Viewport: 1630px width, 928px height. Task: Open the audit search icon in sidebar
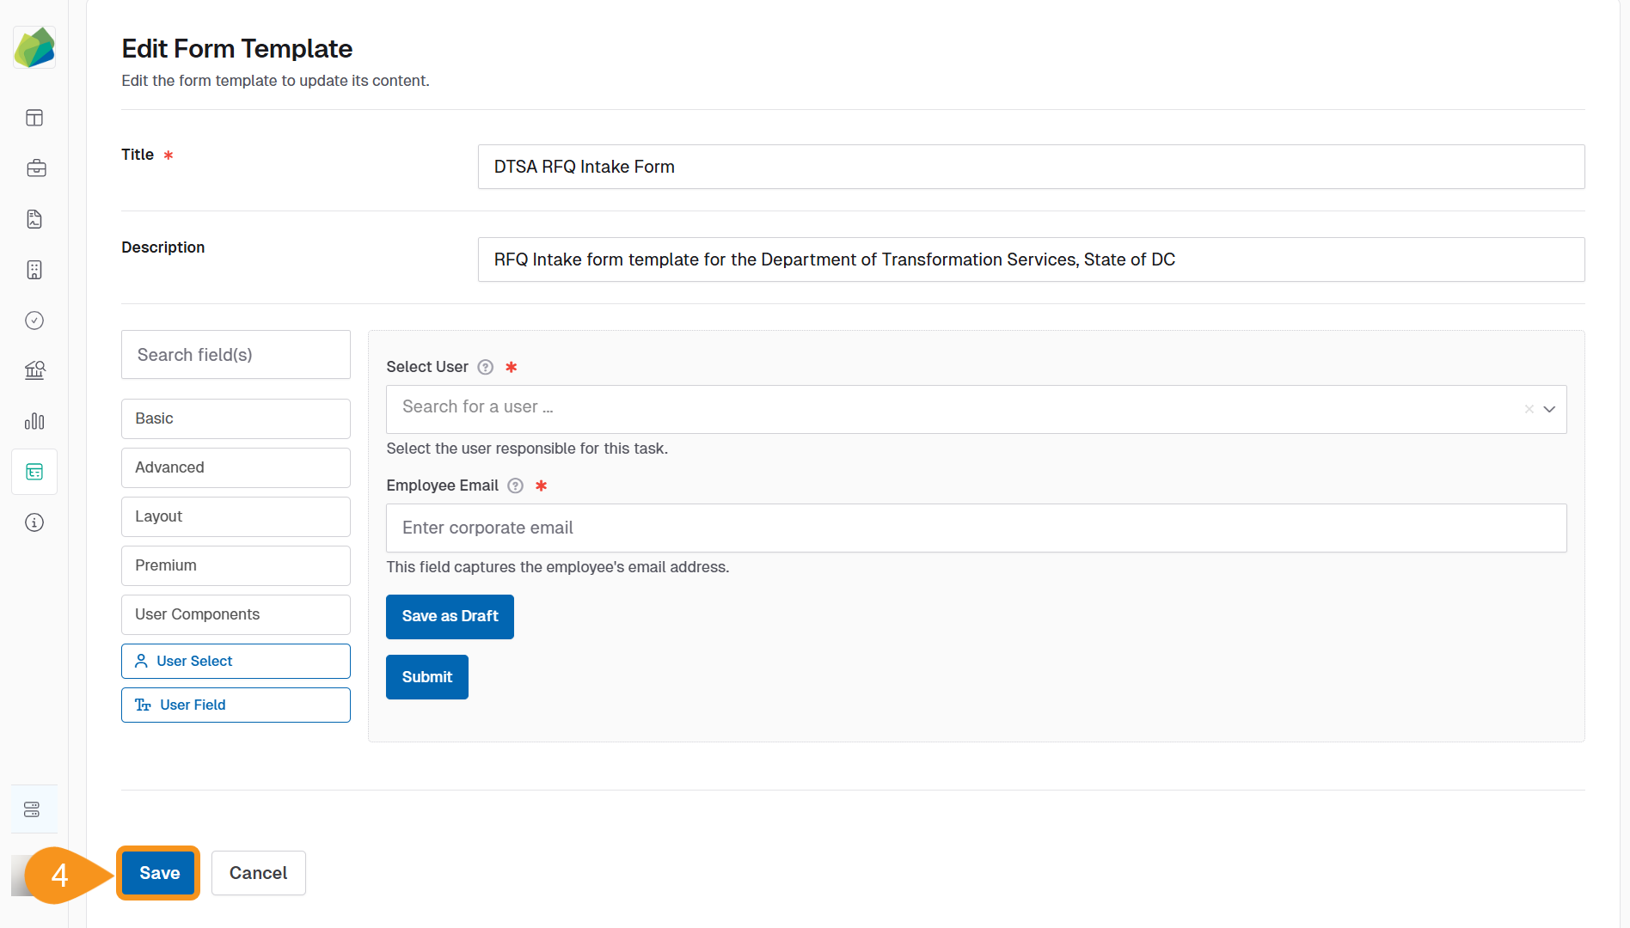click(34, 370)
